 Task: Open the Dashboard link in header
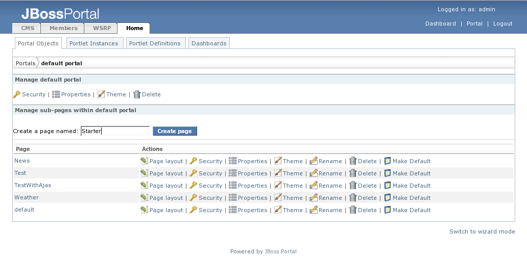[x=441, y=23]
